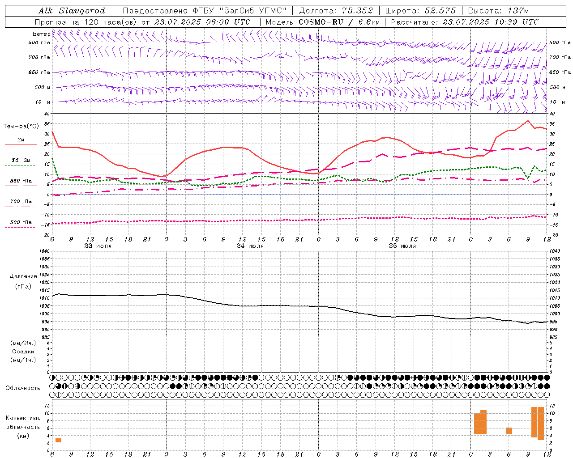Click the 'Прогноз на 120 часа(ов)' text
This screenshot has width=573, height=458.
86,22
